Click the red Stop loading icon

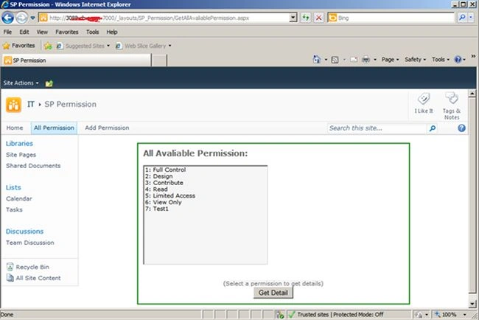(318, 18)
